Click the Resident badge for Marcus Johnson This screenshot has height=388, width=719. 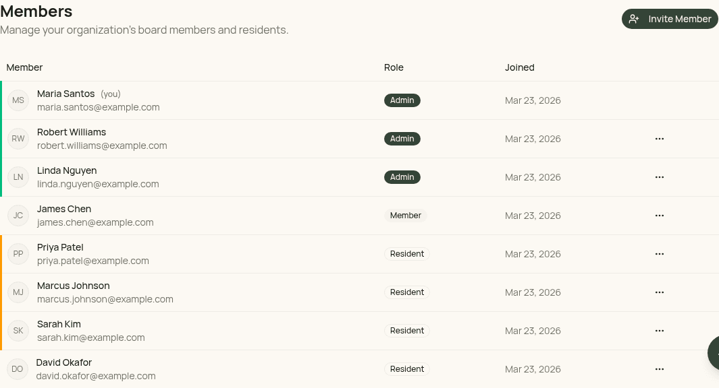tap(406, 292)
